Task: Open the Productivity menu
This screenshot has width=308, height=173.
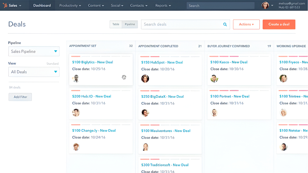Action: tap(70, 5)
